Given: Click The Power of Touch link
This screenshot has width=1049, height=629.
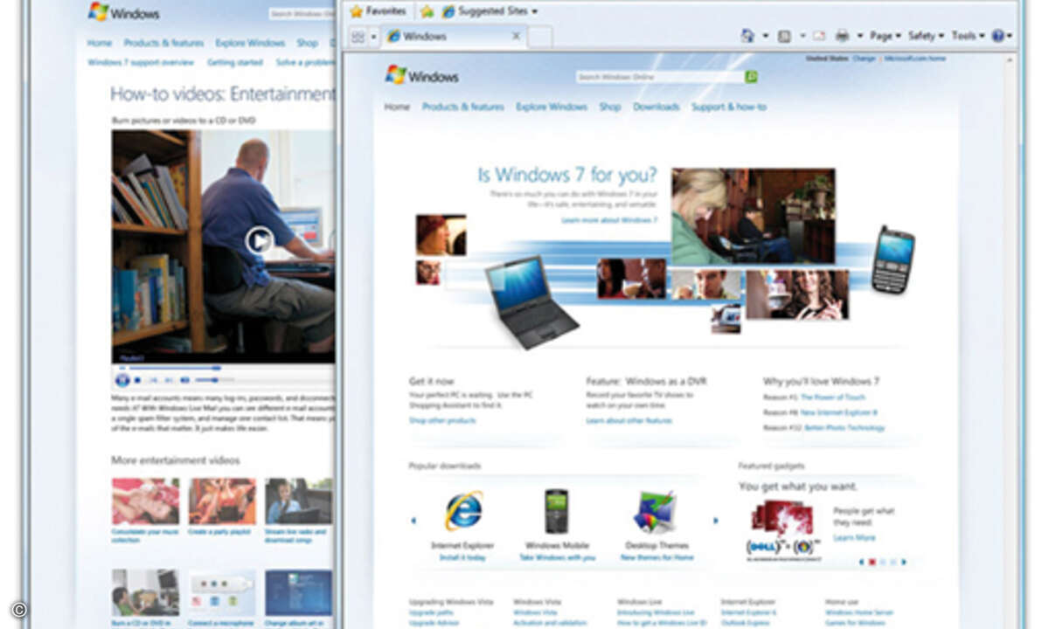Looking at the screenshot, I should coord(832,397).
